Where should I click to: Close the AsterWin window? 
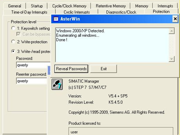click(175, 19)
